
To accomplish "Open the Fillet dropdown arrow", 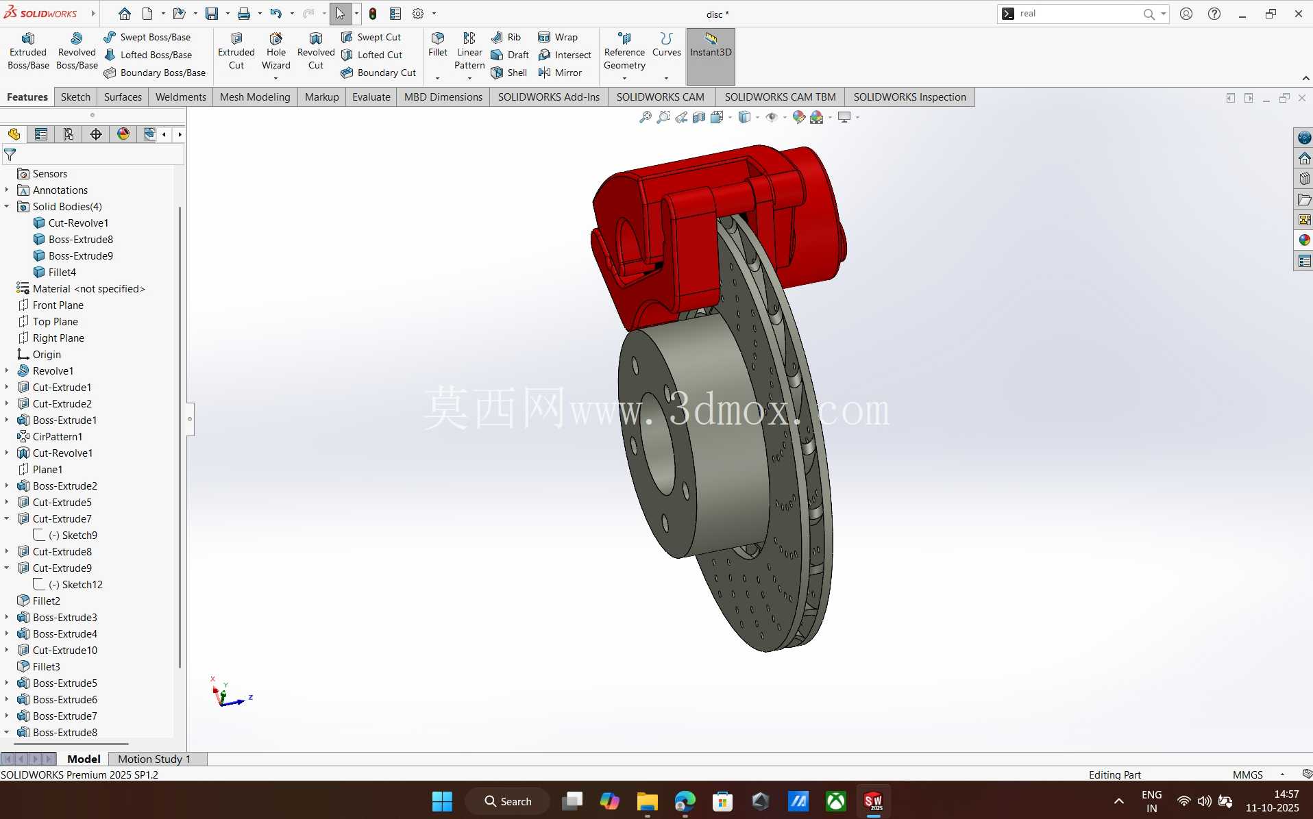I will pos(438,78).
